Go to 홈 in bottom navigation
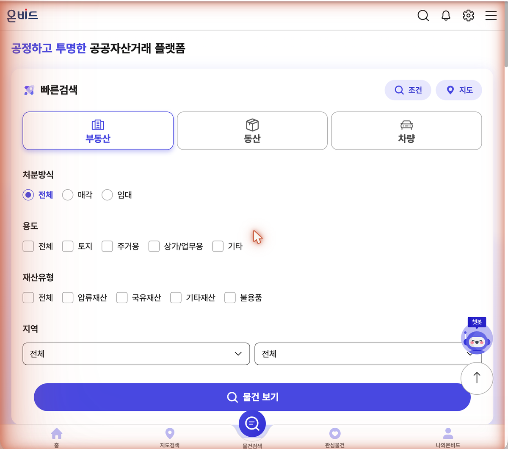 (56, 438)
